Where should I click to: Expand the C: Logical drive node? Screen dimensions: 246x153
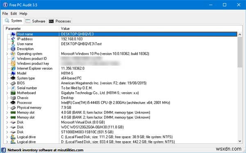click(7, 137)
